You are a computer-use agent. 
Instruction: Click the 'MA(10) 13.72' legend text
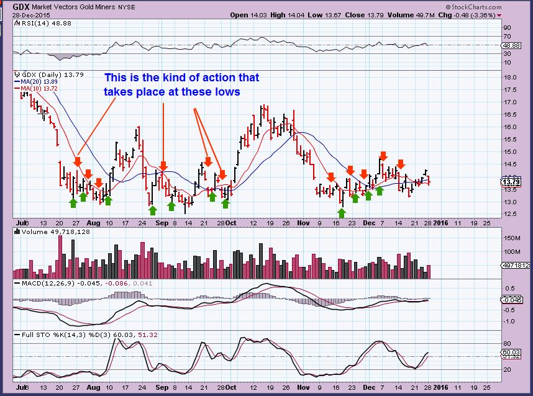click(x=39, y=88)
